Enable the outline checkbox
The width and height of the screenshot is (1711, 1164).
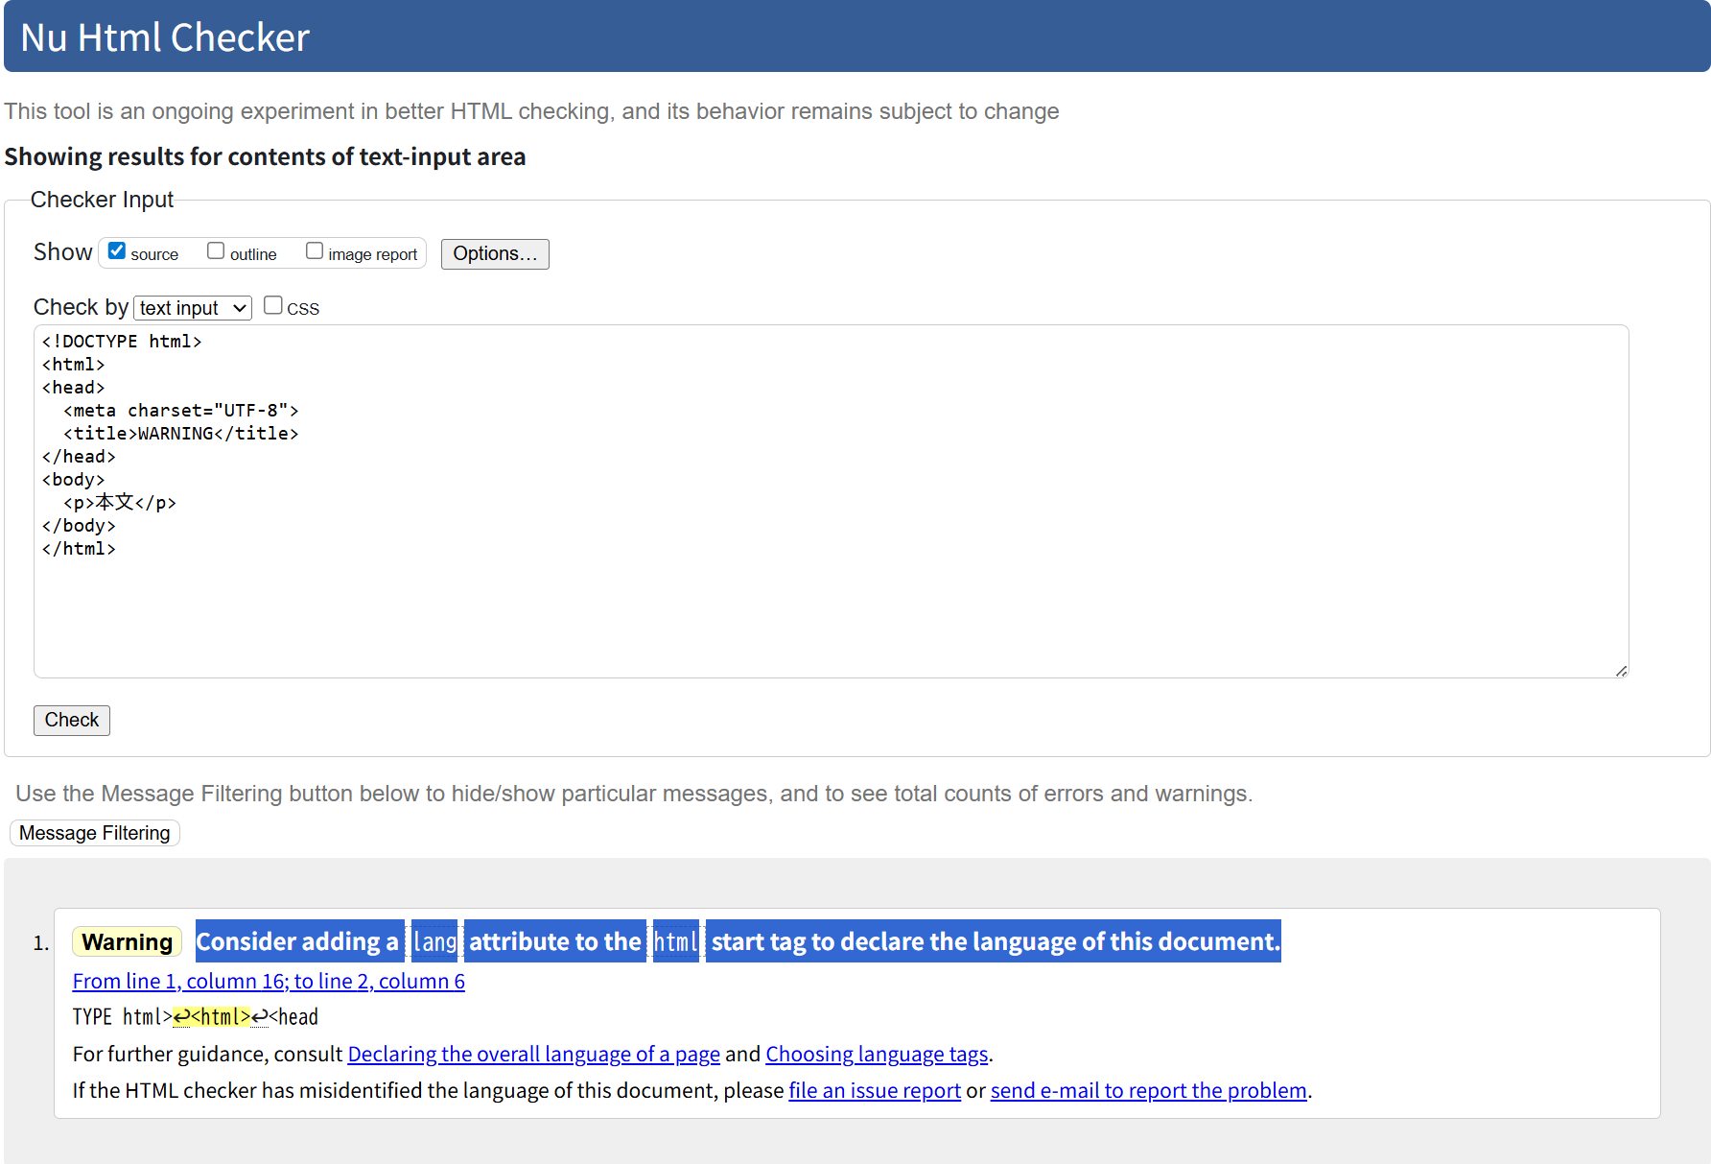pos(216,251)
